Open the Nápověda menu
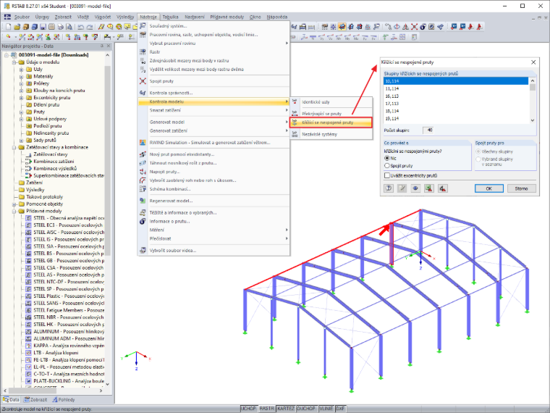Screen dimensions: 550x413 [x=277, y=17]
